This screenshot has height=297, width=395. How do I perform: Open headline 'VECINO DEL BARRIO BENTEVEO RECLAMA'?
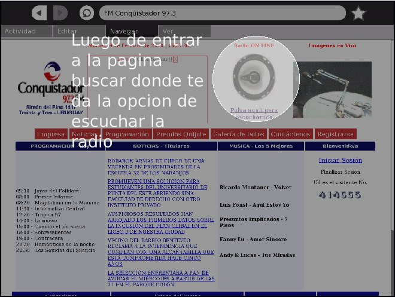tap(161, 252)
